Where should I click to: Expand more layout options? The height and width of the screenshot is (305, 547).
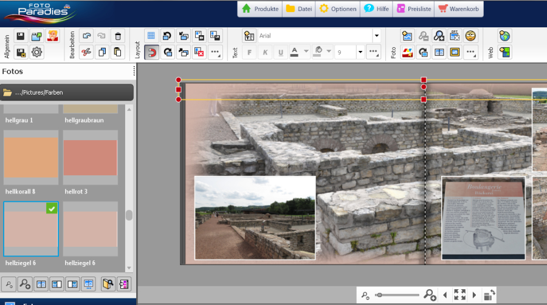[215, 52]
